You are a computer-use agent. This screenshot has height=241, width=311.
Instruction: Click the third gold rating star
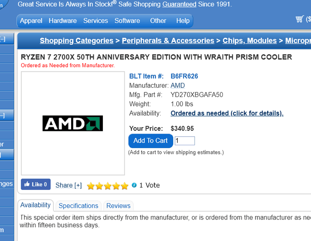pyautogui.click(x=108, y=186)
